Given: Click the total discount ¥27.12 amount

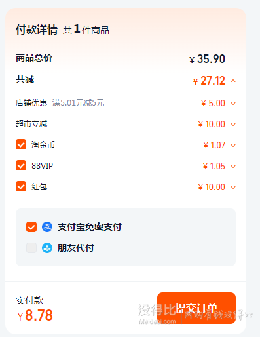Looking at the screenshot, I should (x=209, y=81).
